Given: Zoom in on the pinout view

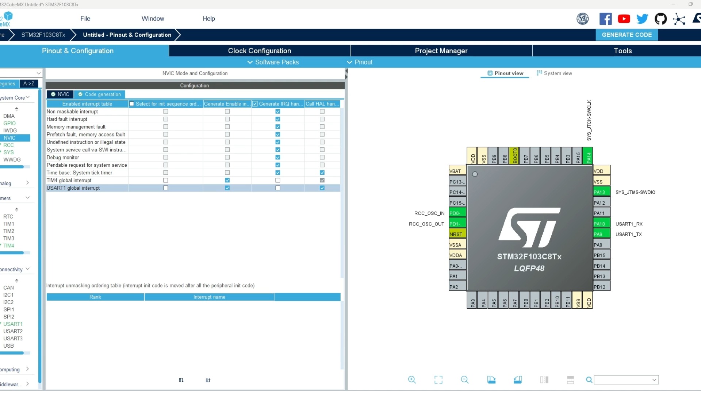Looking at the screenshot, I should 412,380.
